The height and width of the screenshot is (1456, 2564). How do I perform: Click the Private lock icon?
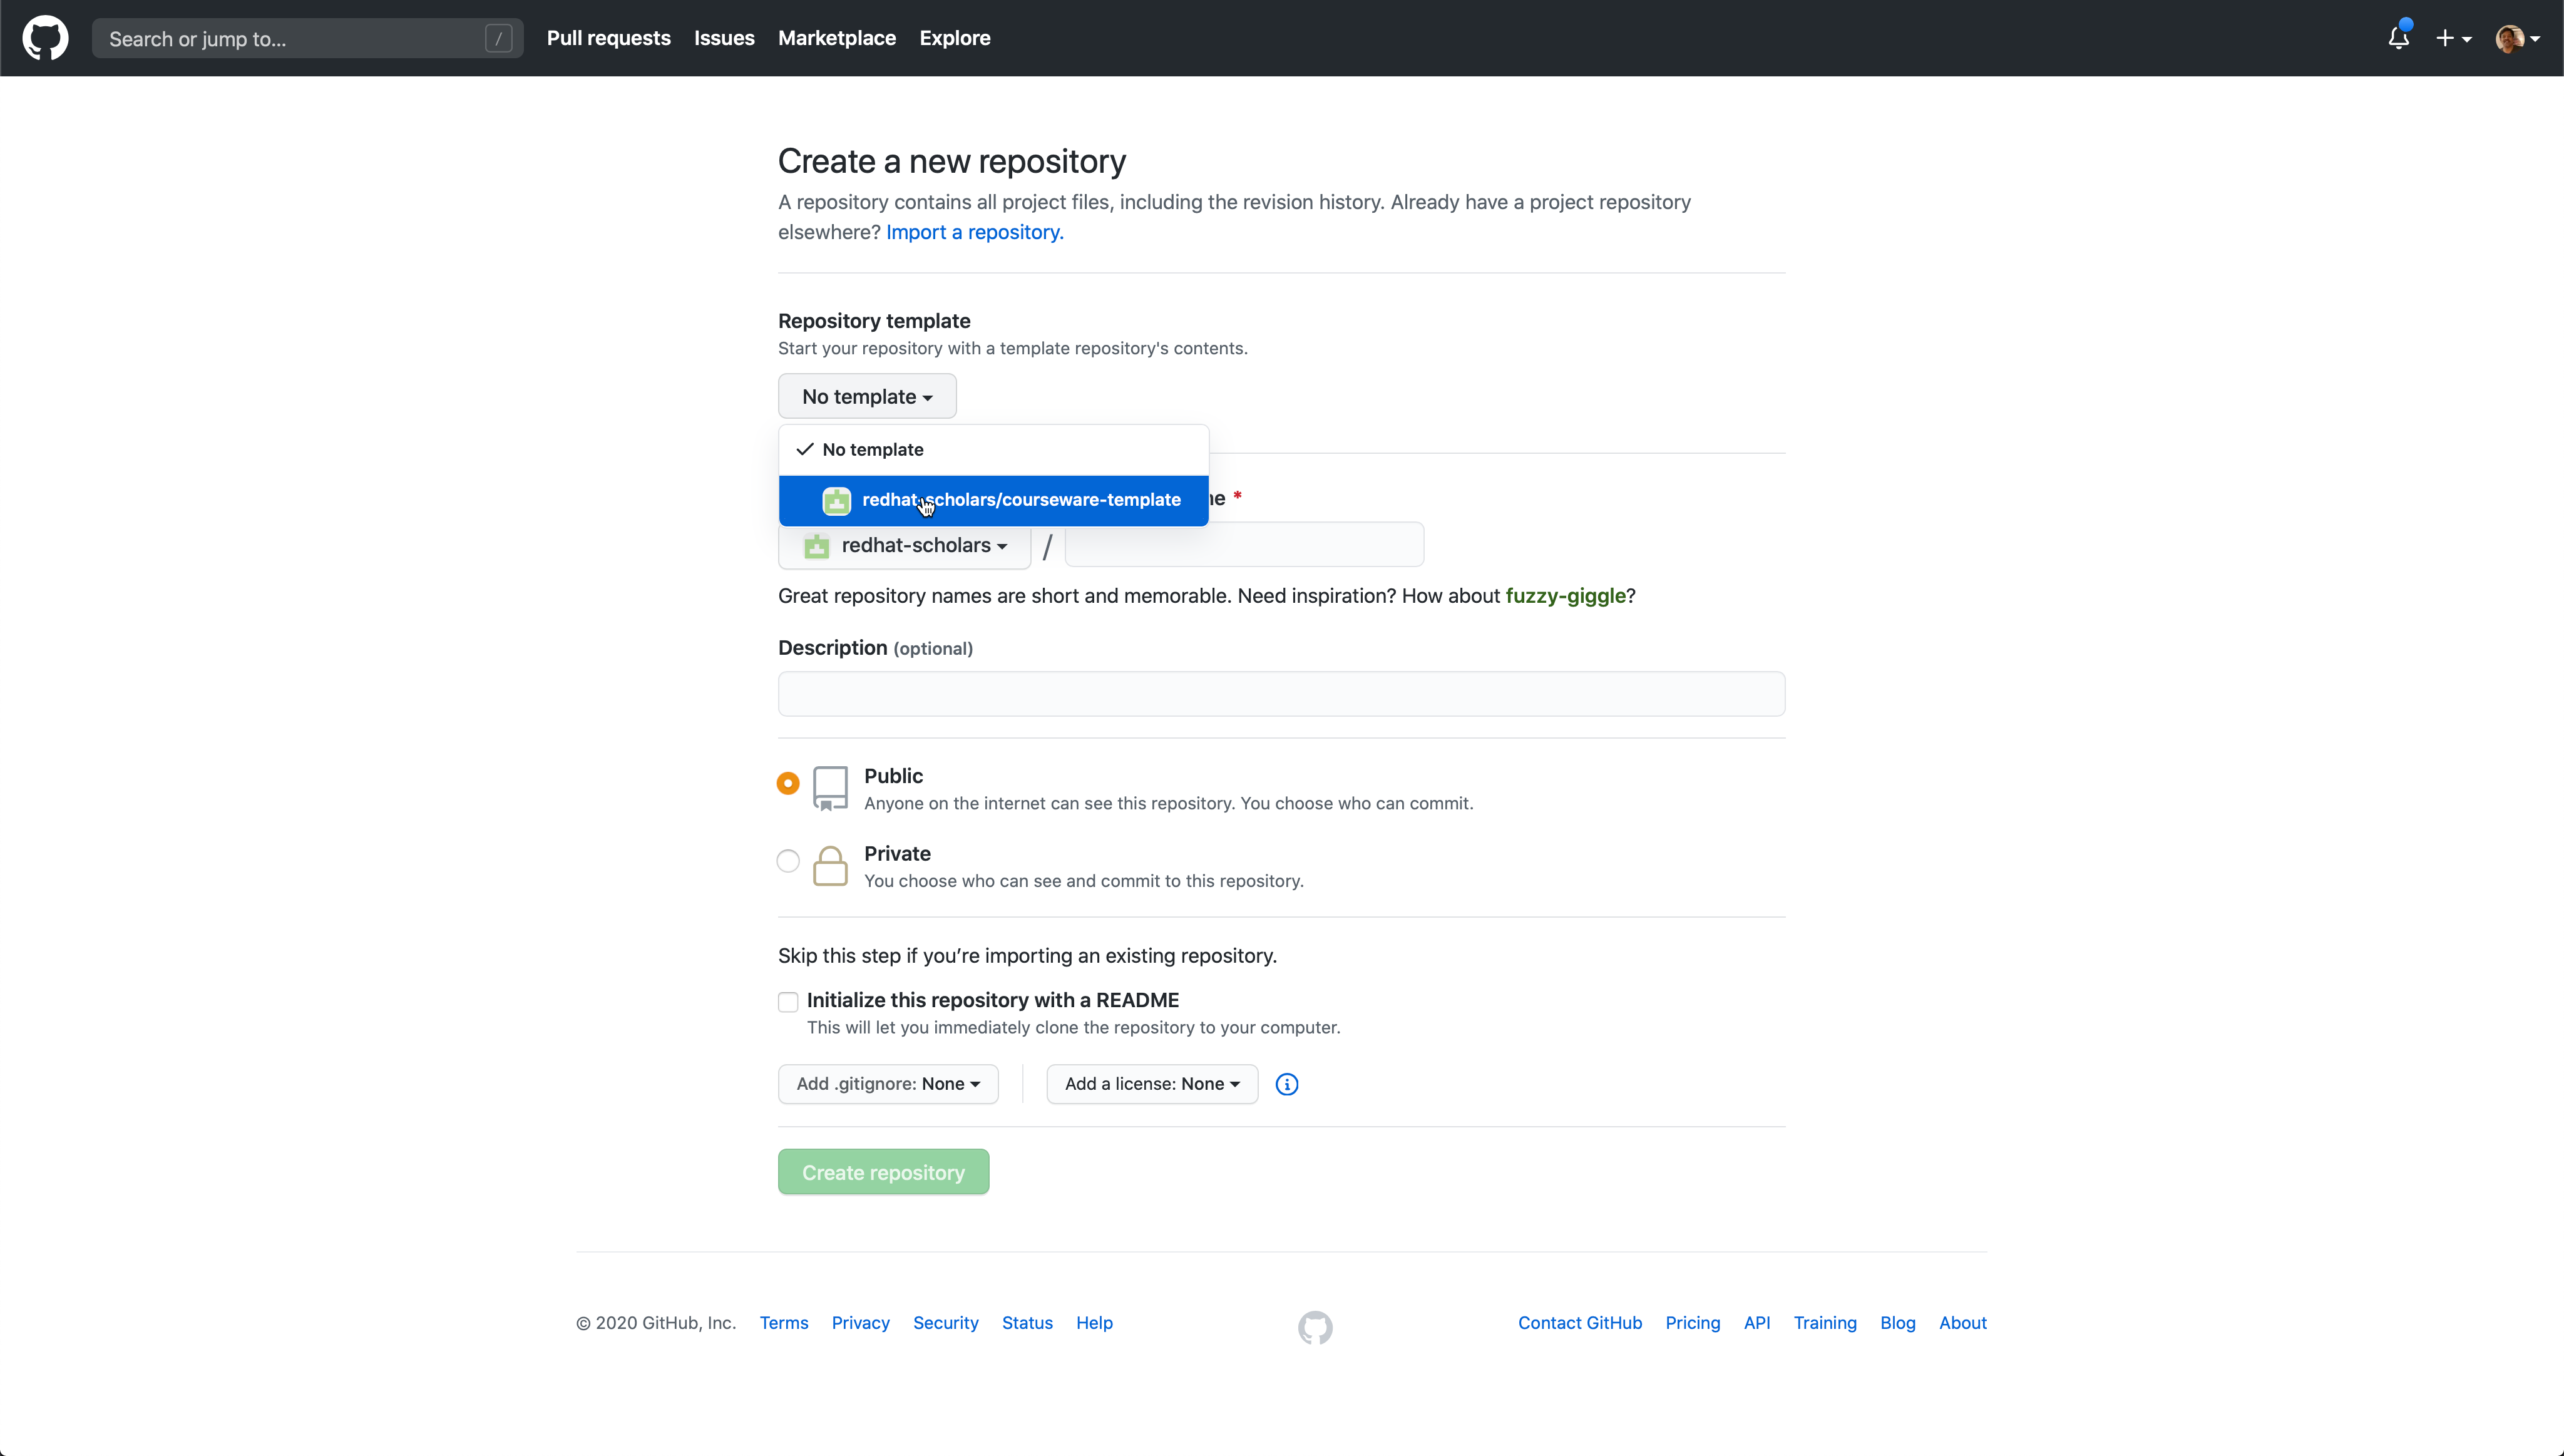pos(830,866)
